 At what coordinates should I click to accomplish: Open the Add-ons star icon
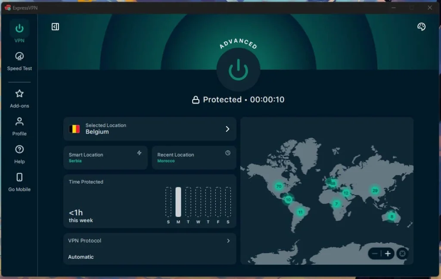[19, 94]
